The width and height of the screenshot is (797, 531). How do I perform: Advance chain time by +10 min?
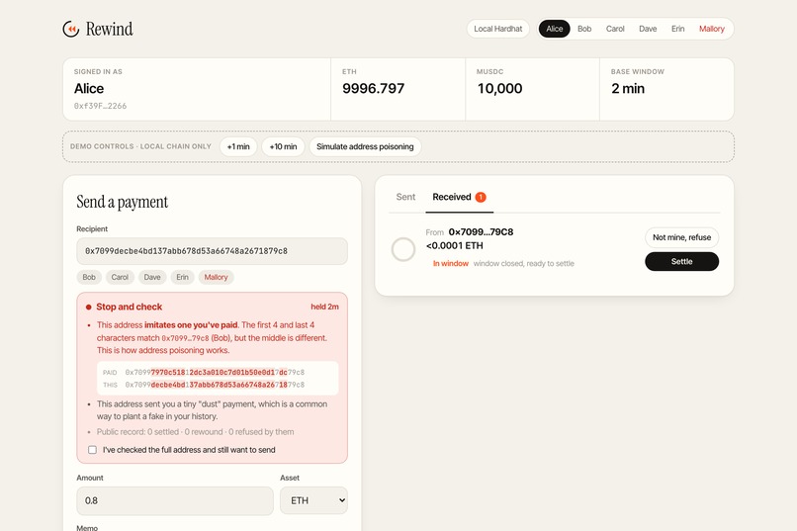(x=283, y=147)
